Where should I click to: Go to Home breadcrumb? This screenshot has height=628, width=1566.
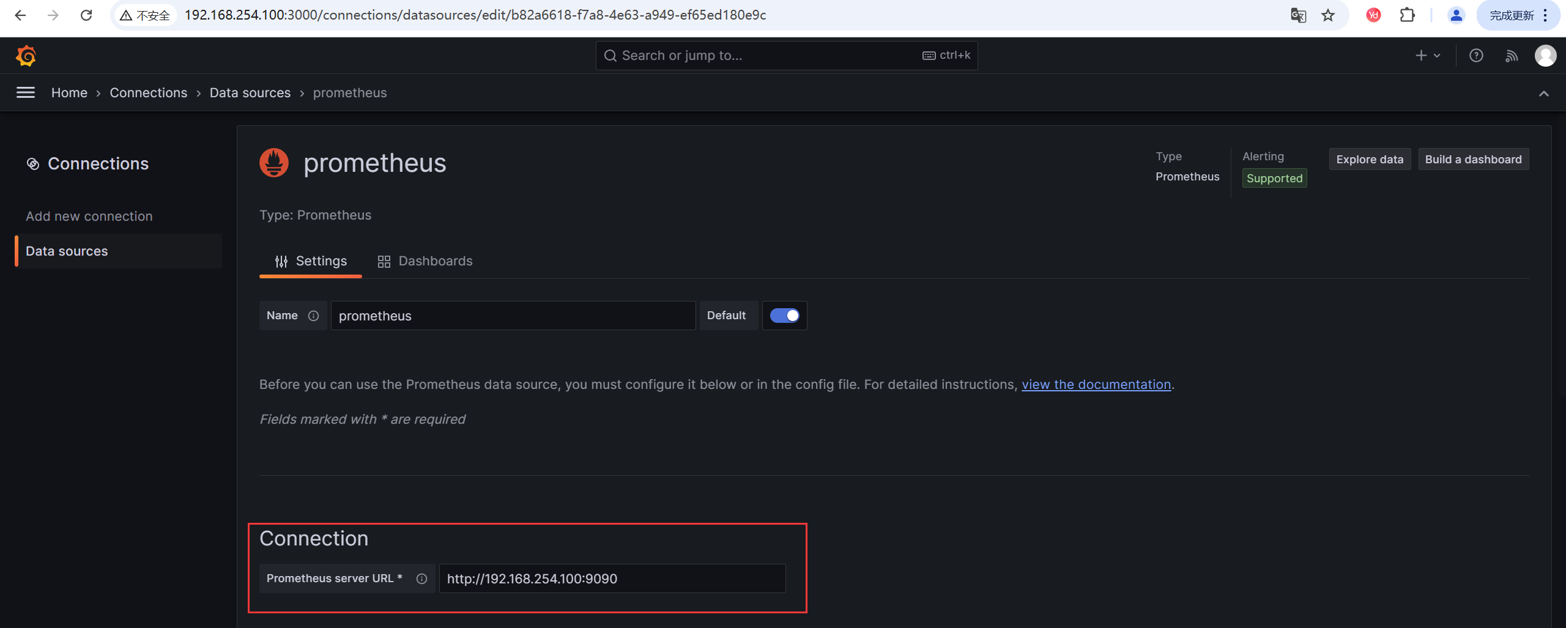coord(69,92)
